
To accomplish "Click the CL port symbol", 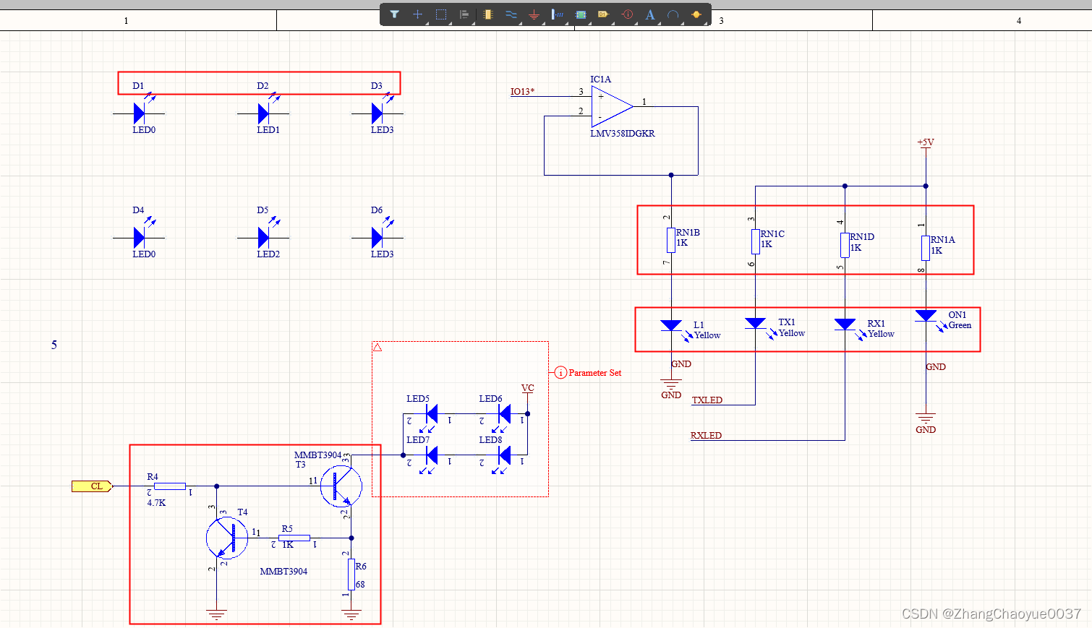I will [93, 486].
